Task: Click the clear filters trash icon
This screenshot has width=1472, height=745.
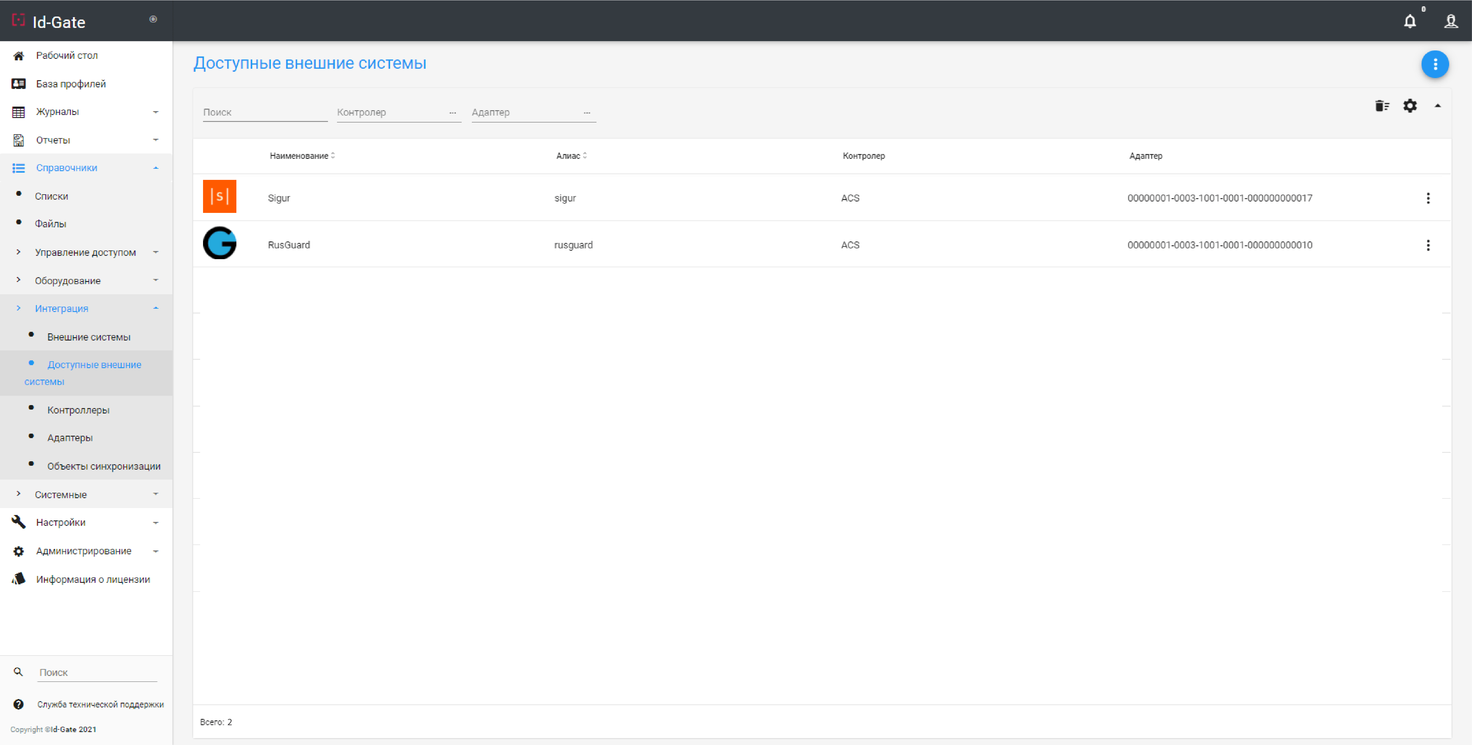Action: (1382, 106)
